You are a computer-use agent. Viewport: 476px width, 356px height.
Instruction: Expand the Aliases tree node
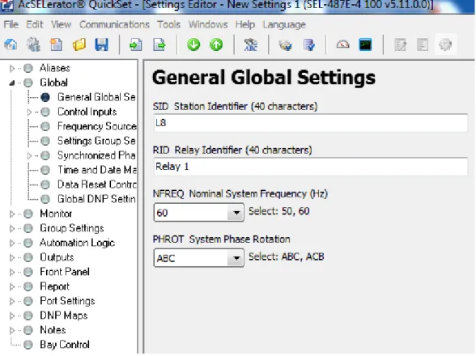tap(12, 69)
